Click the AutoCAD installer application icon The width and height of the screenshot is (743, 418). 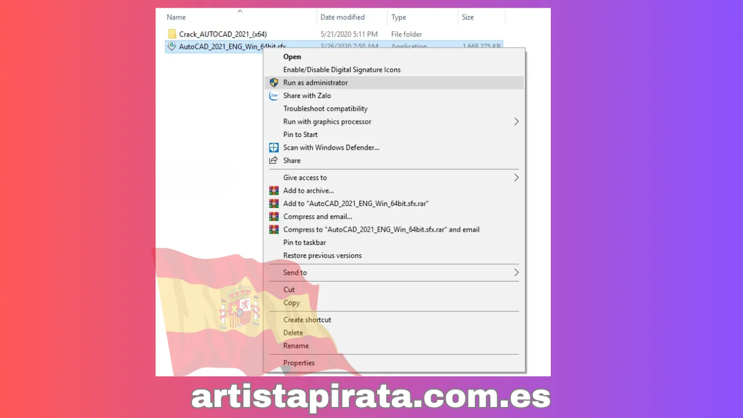[172, 46]
